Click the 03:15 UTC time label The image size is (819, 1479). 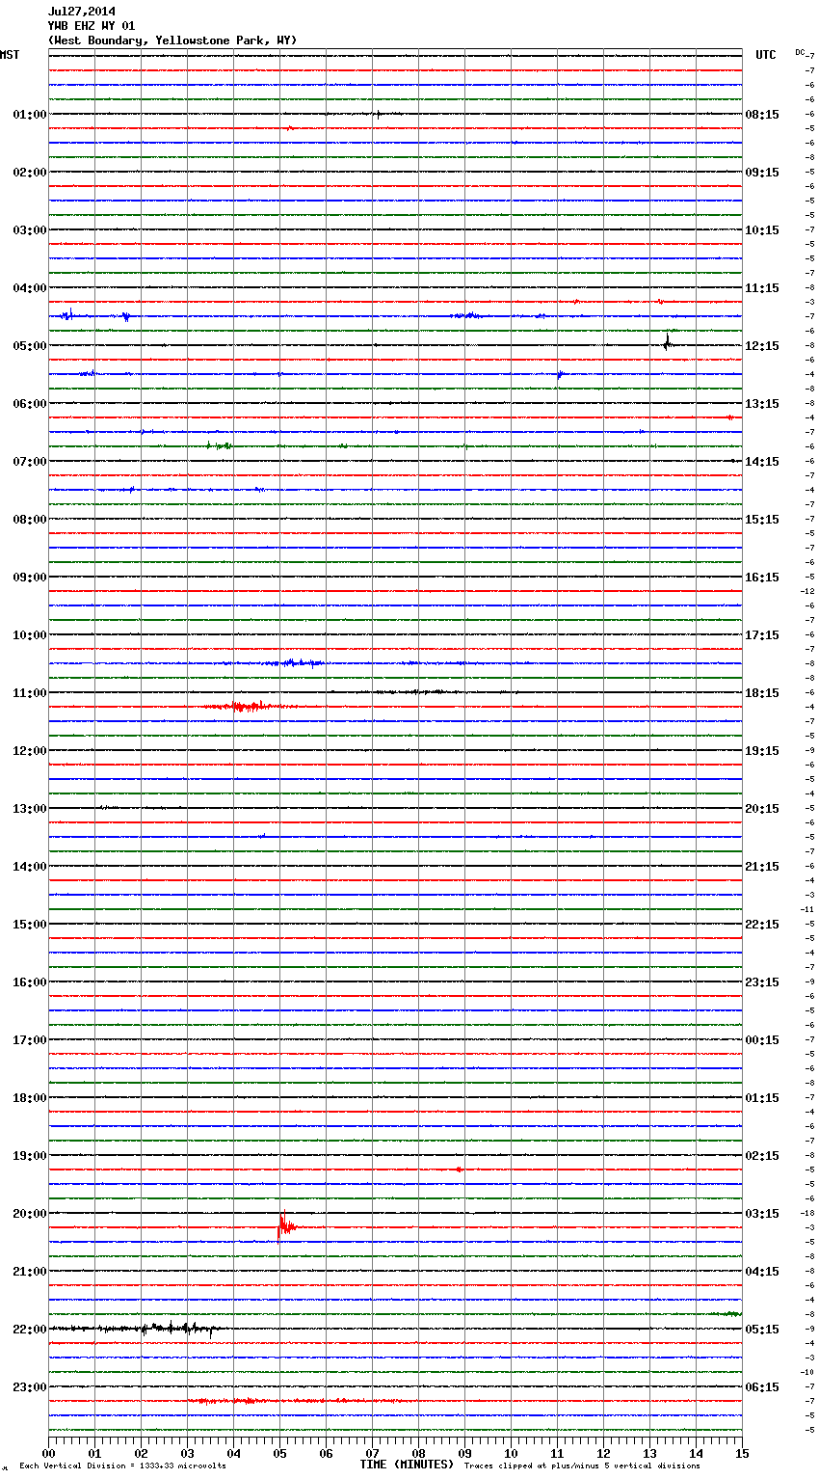(762, 1214)
